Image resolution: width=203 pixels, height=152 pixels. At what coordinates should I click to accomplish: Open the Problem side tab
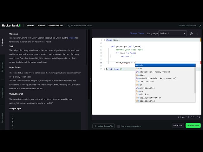pyautogui.click(x=2, y=41)
